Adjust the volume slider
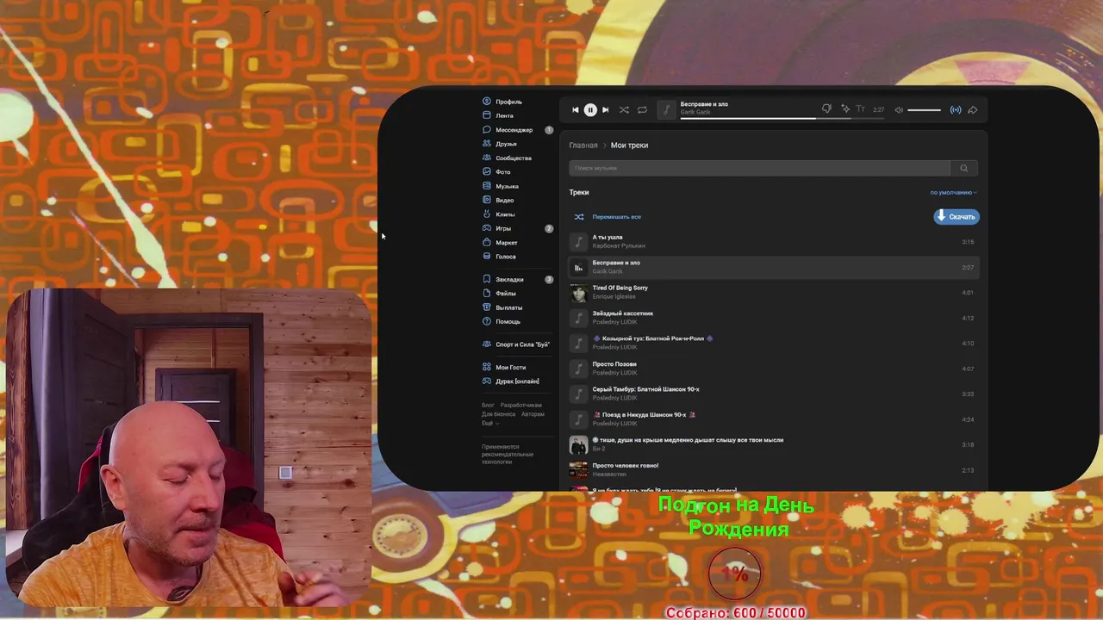The width and height of the screenshot is (1103, 620). pos(924,110)
